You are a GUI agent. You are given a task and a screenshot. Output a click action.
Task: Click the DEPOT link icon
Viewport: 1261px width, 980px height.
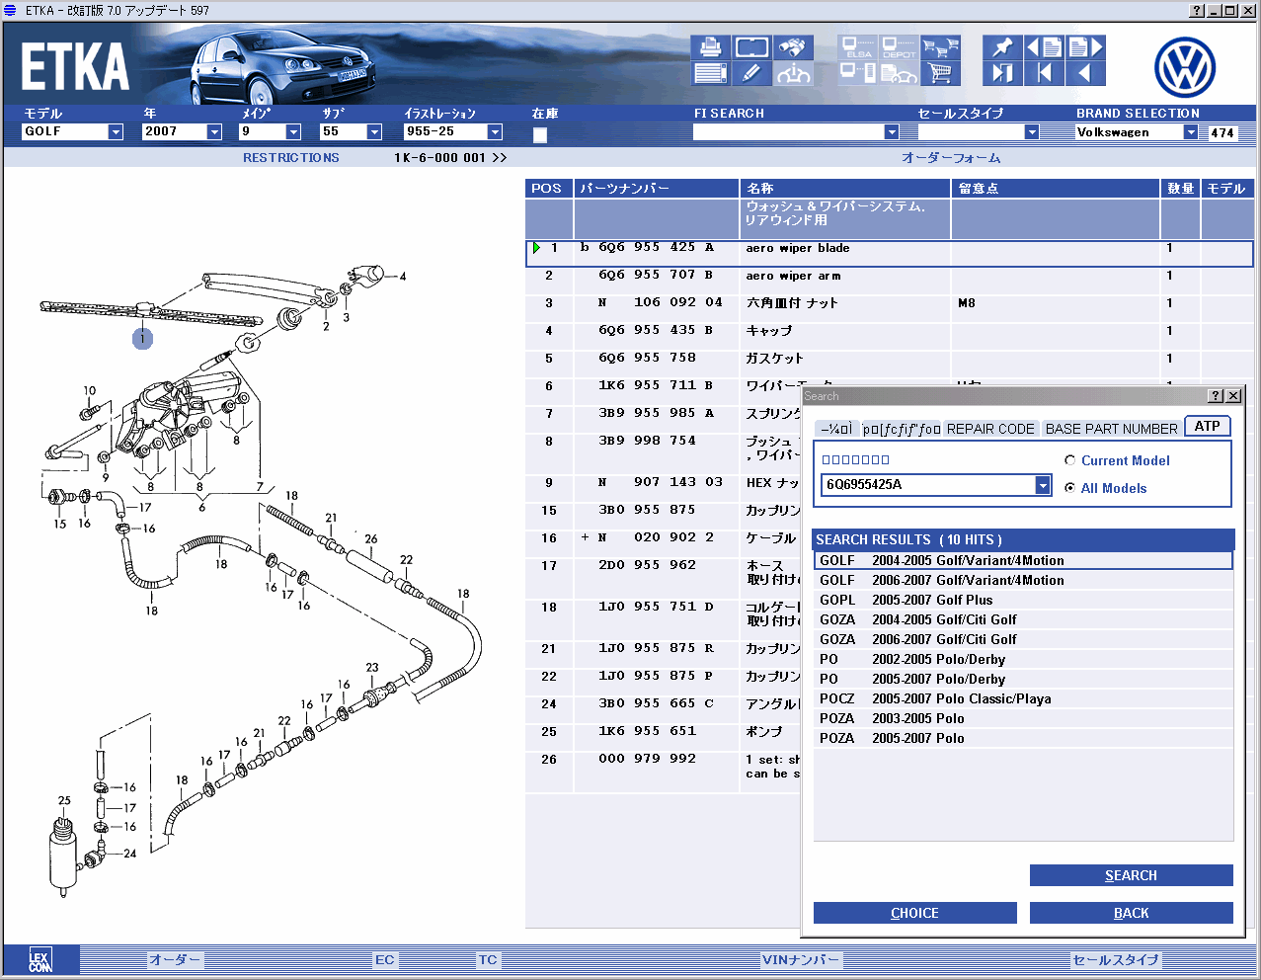[899, 47]
